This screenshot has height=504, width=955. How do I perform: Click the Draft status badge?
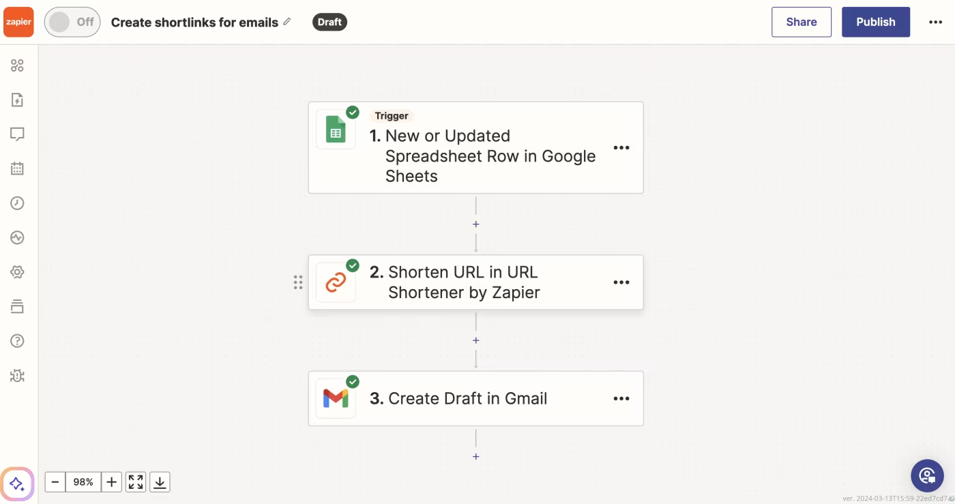329,22
